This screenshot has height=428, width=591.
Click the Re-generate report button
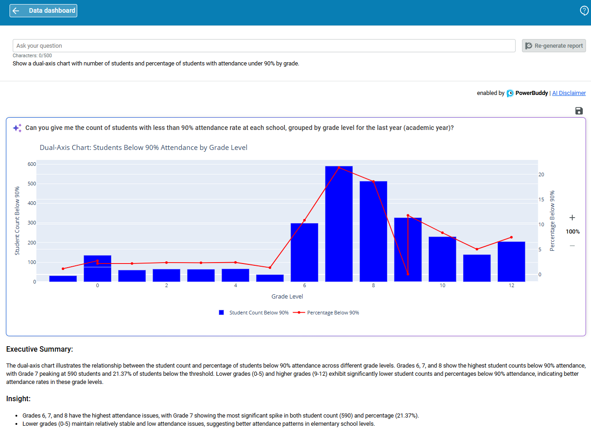(554, 46)
